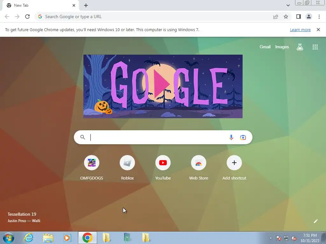Open the Windows Start menu
326x244 pixels.
point(9,238)
